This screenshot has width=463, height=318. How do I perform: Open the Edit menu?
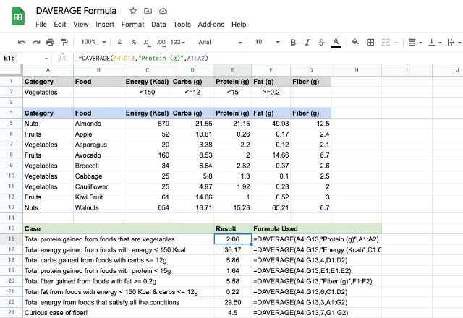point(59,24)
